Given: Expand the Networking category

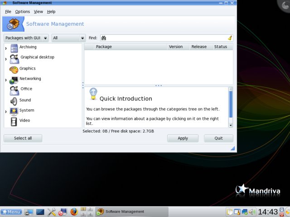Looking at the screenshot, I should click(6, 80).
